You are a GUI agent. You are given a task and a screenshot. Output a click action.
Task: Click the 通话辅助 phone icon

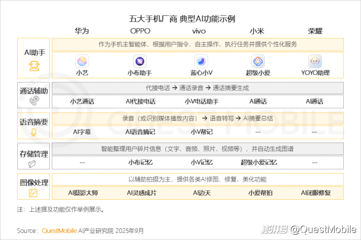point(34,100)
